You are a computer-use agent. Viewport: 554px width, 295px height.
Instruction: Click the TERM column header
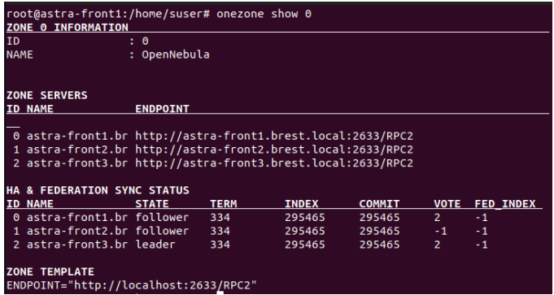pyautogui.click(x=223, y=204)
